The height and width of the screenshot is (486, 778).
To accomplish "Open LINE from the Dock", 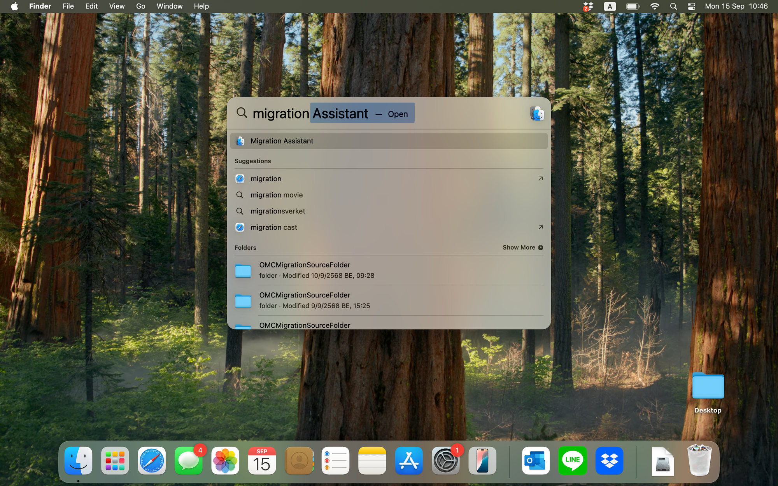I will click(573, 461).
